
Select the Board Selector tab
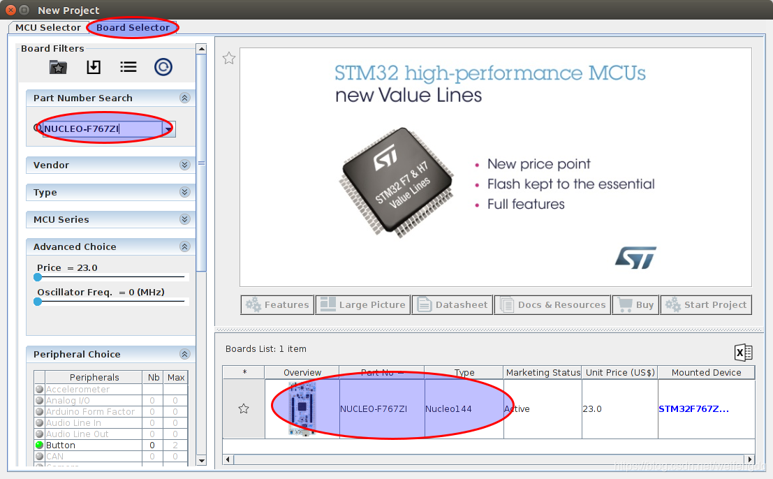(133, 28)
